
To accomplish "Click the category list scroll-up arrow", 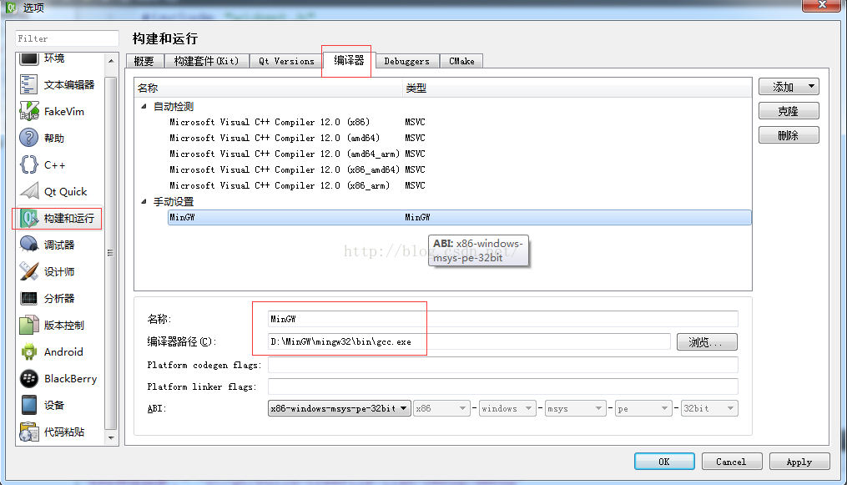I will coord(111,60).
